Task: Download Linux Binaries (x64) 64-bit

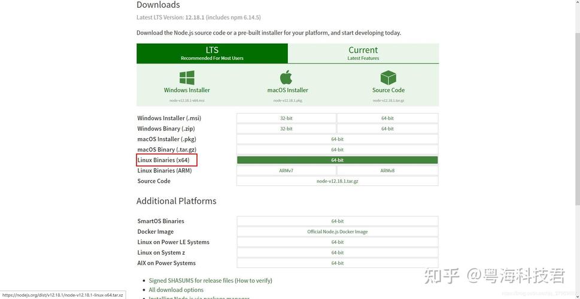Action: point(338,160)
